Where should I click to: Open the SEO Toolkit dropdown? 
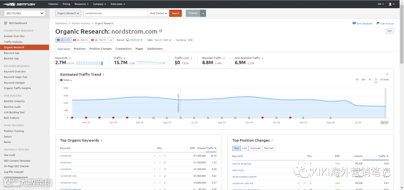[24, 13]
